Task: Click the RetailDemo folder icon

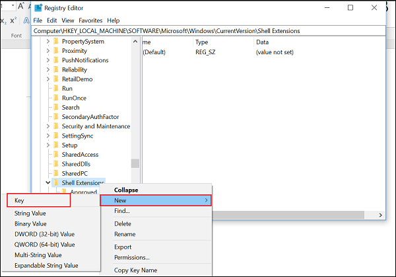Action: 56,79
